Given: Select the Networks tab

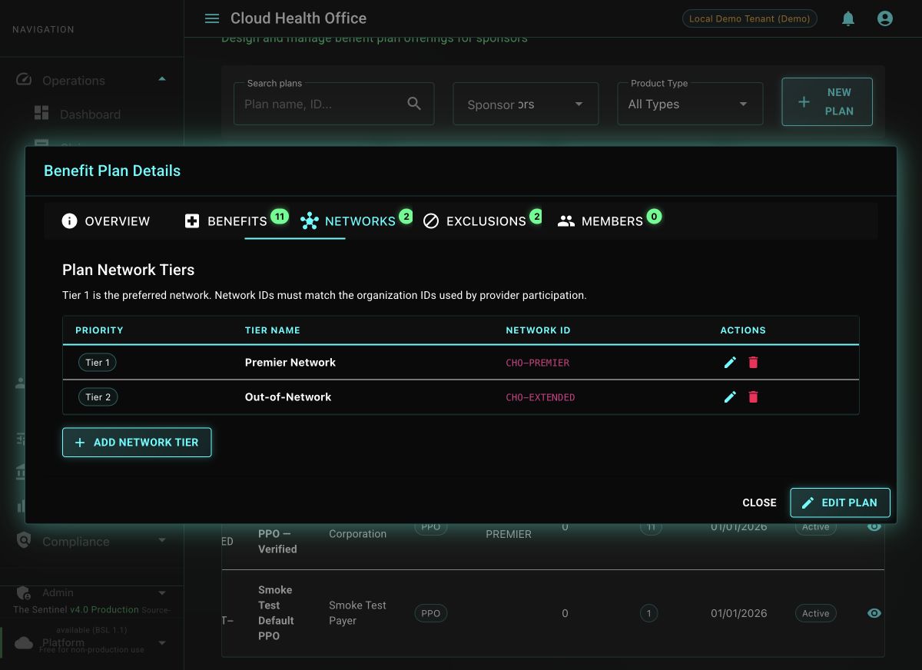Looking at the screenshot, I should (357, 221).
